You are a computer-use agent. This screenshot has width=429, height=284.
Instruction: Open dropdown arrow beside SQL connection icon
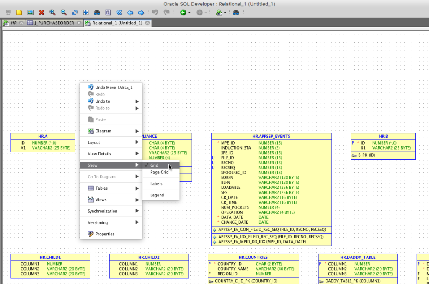pos(225,13)
